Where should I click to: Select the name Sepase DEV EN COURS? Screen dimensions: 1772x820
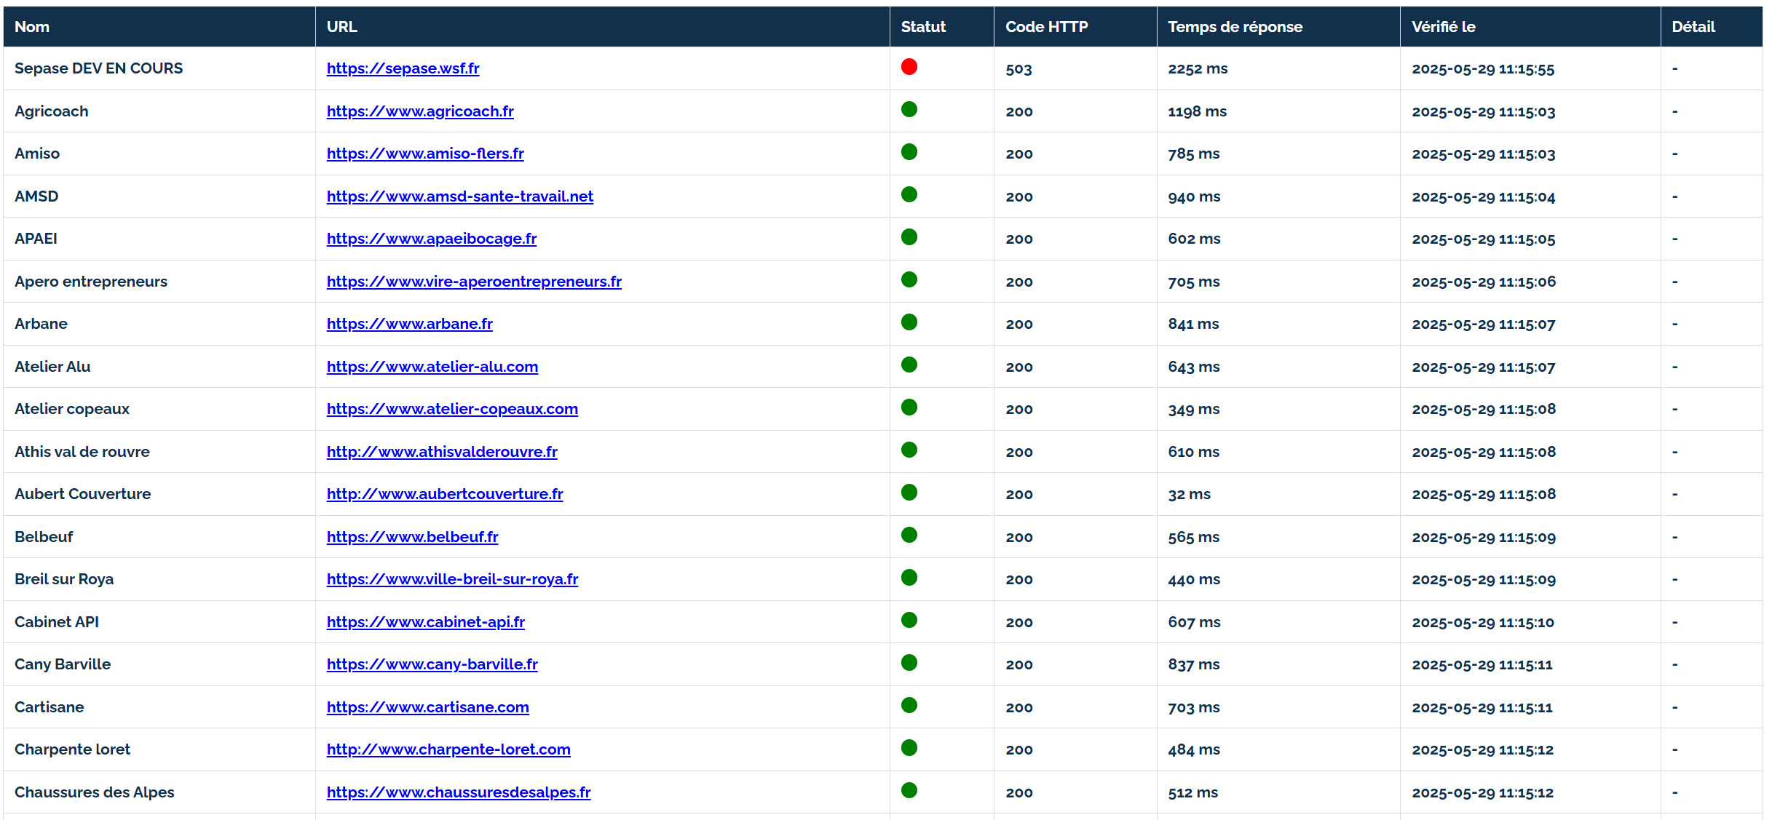point(98,68)
